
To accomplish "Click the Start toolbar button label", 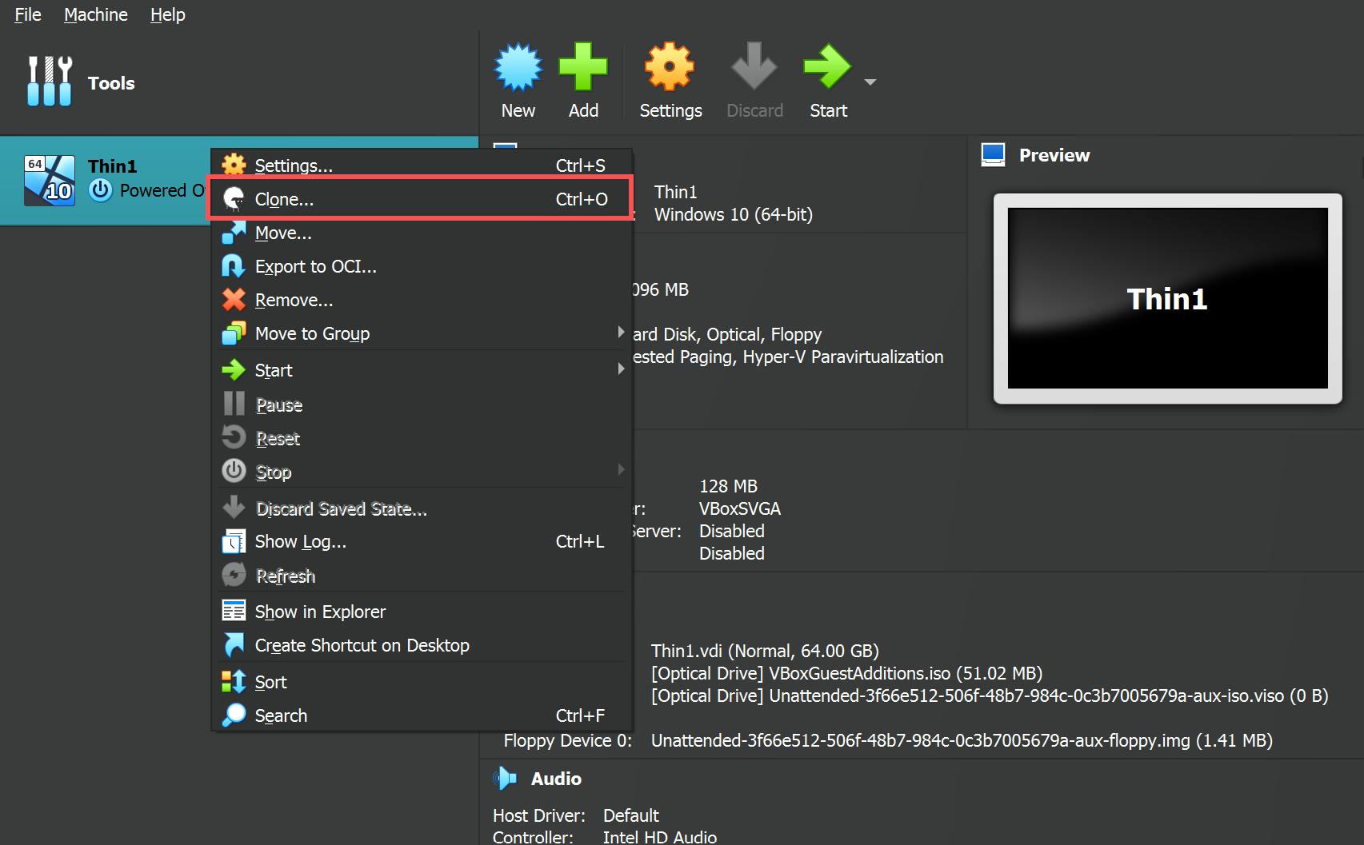I will pyautogui.click(x=828, y=110).
